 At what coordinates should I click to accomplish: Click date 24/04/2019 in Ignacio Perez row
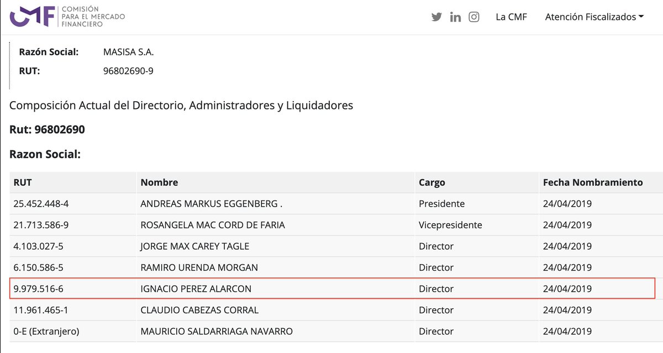click(x=567, y=288)
